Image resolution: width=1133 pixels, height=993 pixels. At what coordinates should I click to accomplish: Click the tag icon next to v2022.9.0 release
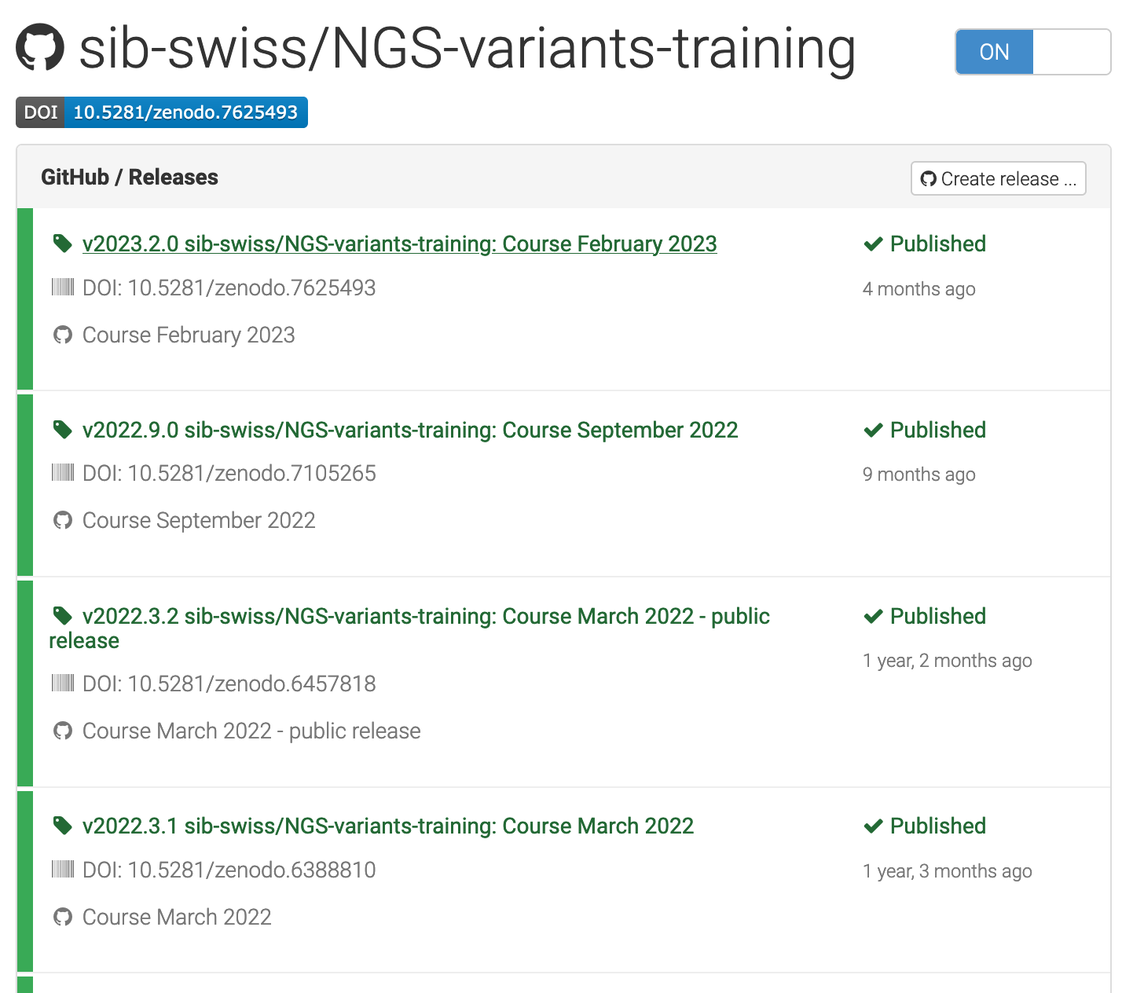62,430
